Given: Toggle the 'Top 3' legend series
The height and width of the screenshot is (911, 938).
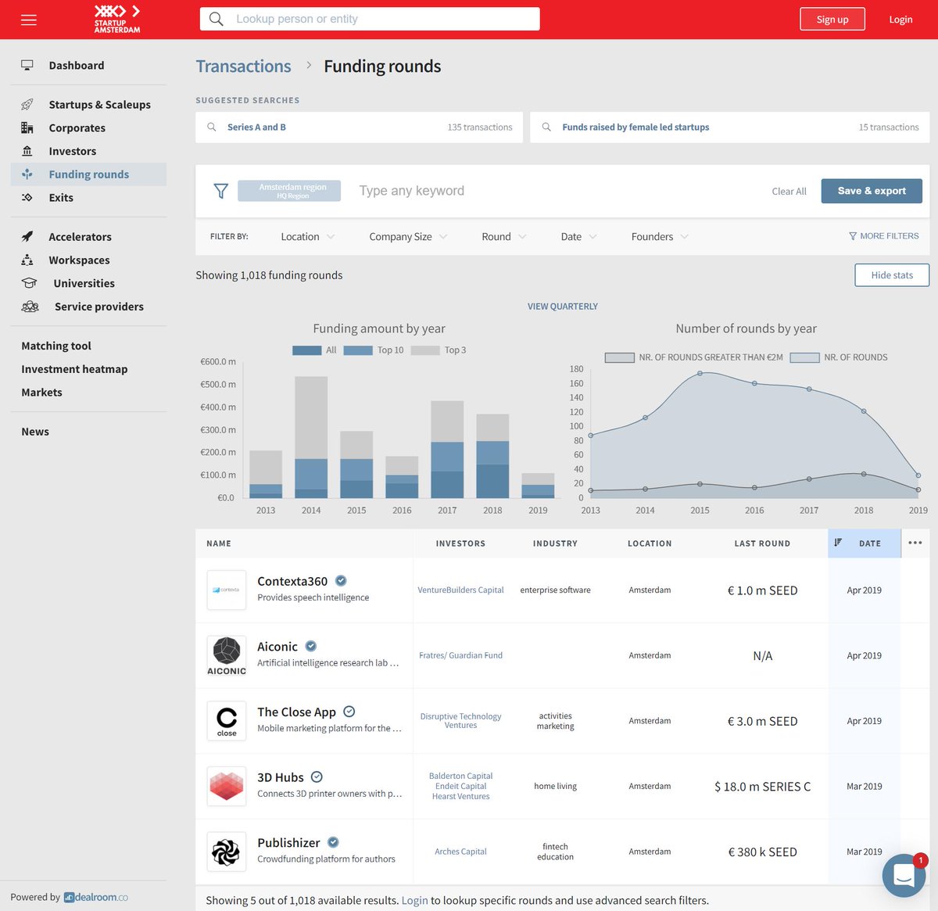Looking at the screenshot, I should pos(439,350).
